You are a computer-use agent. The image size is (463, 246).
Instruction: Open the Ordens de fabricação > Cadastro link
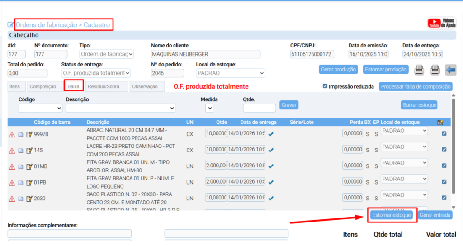pos(63,25)
